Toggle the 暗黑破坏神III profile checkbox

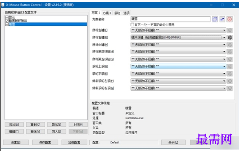7,20
